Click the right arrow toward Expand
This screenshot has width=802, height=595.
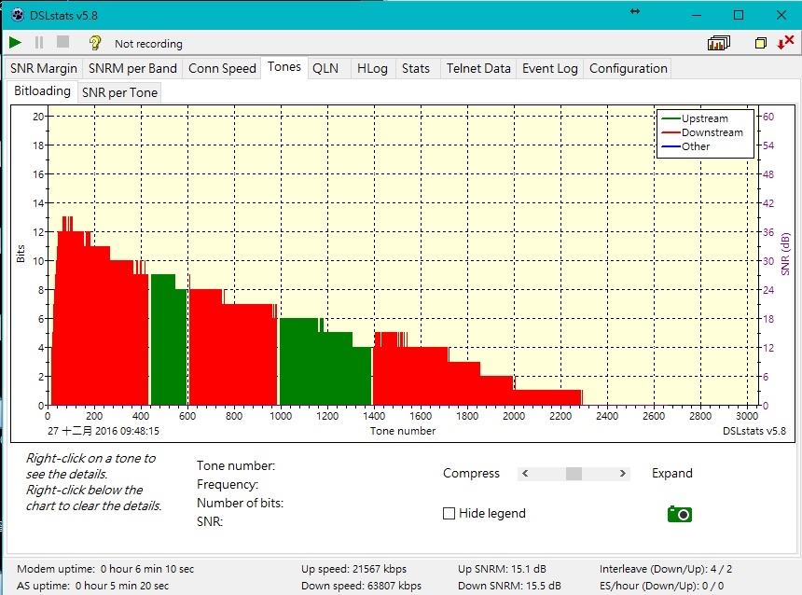pyautogui.click(x=622, y=473)
